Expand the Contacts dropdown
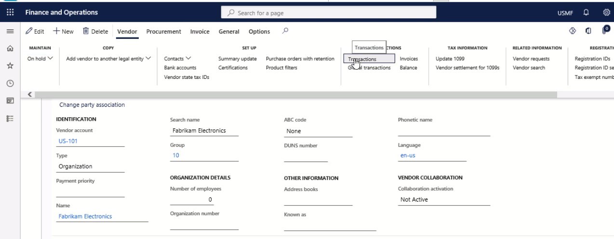The width and height of the screenshot is (614, 239). (x=178, y=59)
